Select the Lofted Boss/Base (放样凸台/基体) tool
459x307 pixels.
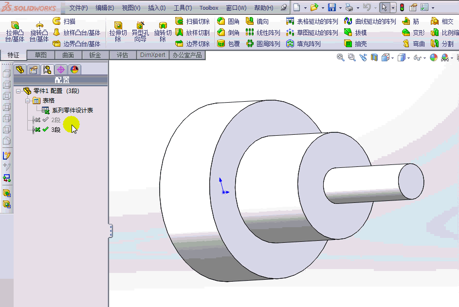pos(76,33)
